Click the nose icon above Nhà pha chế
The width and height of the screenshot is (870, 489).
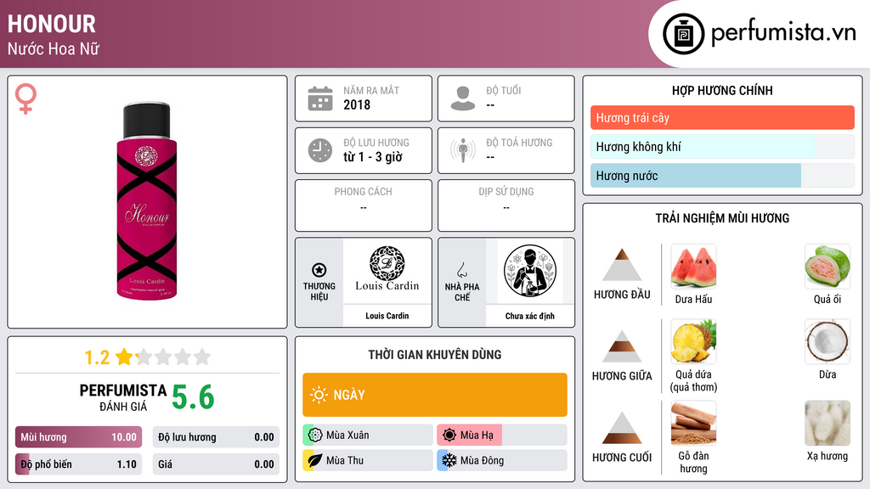click(461, 270)
